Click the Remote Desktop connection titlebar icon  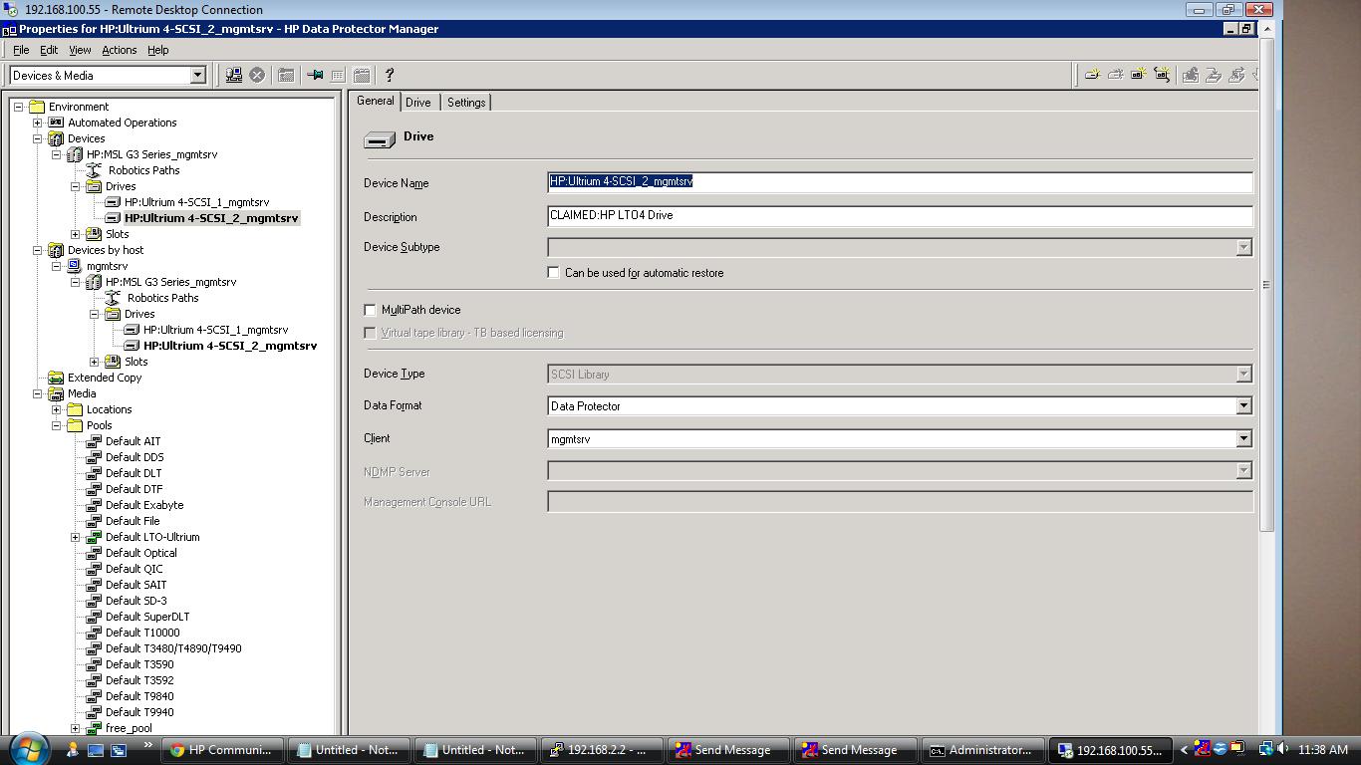tap(10, 9)
